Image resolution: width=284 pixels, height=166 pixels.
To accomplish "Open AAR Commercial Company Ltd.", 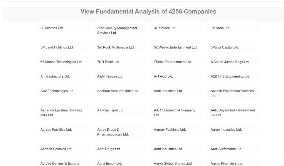I will coord(174,113).
